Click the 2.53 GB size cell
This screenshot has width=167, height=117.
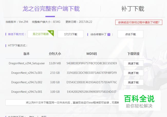coord(55,73)
